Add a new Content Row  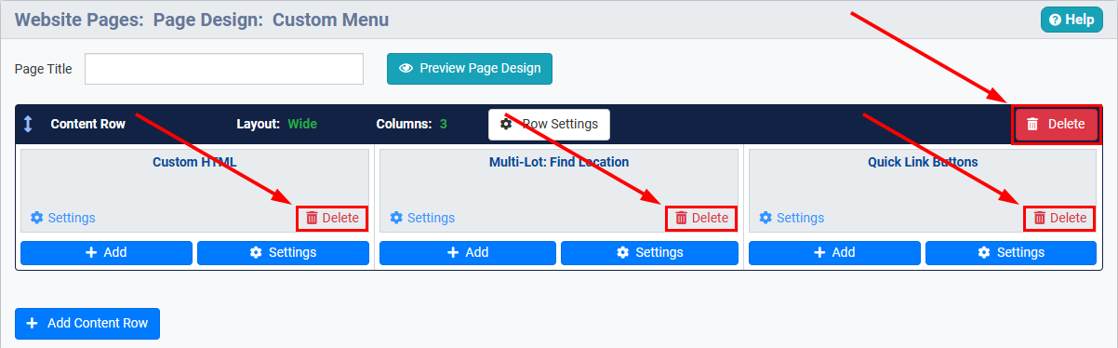(87, 323)
